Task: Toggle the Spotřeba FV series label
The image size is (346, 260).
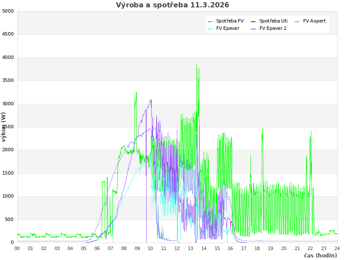Action: point(230,21)
